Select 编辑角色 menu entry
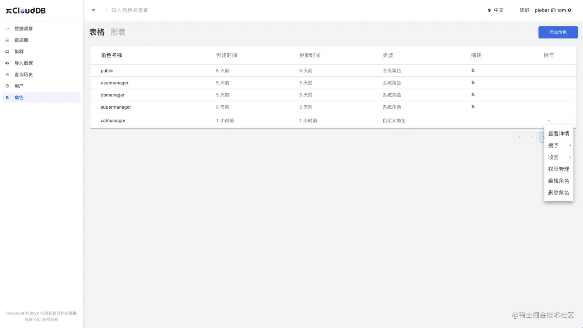 (x=558, y=181)
